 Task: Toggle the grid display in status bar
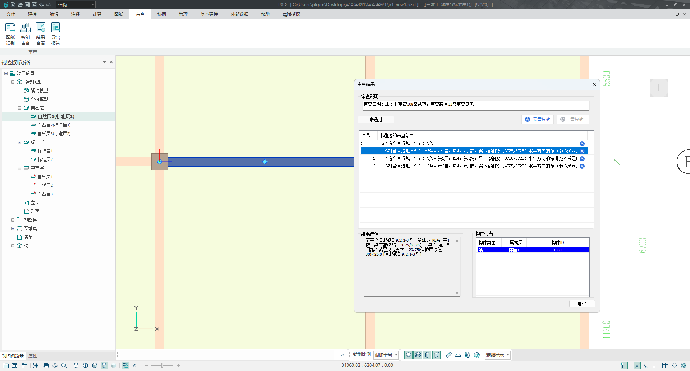pyautogui.click(x=665, y=366)
